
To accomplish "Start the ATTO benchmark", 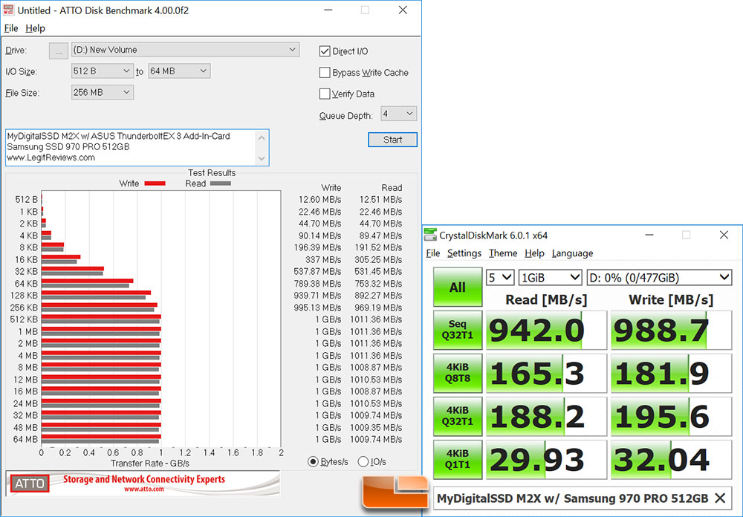I will click(392, 140).
